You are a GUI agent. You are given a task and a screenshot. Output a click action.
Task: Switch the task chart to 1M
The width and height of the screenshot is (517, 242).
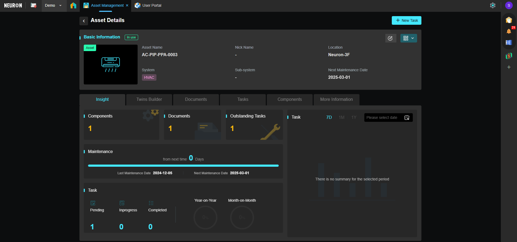341,118
